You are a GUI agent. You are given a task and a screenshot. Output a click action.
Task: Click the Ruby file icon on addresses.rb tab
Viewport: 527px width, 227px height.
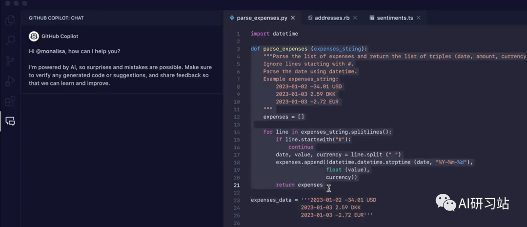point(310,18)
